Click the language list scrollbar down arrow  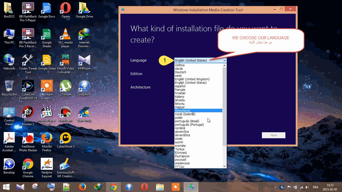(225, 166)
